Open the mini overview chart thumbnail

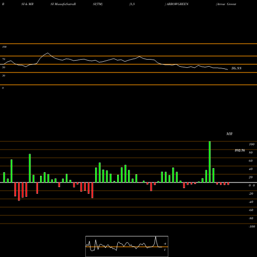(127, 246)
